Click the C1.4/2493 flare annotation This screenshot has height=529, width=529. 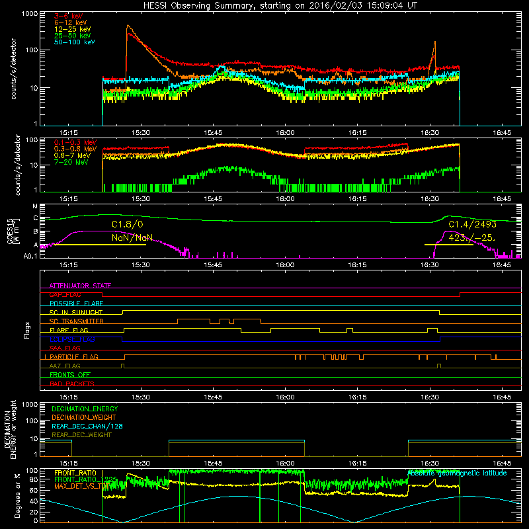click(x=472, y=224)
